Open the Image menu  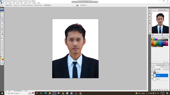(10, 3)
